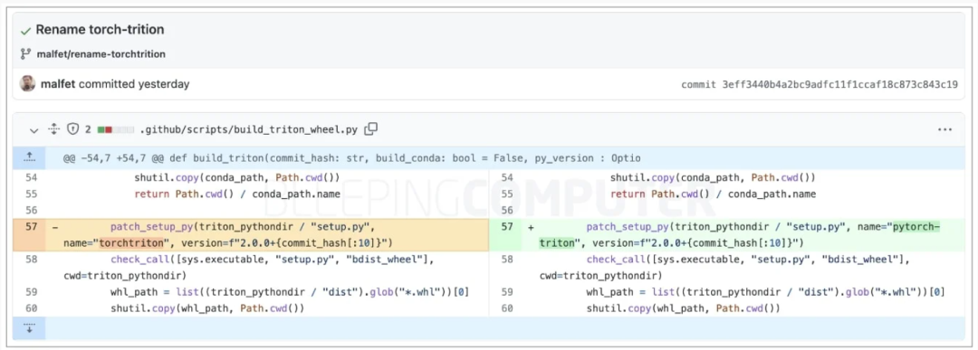
Task: Copy the build_triton_wheel.py file path
Action: click(371, 129)
